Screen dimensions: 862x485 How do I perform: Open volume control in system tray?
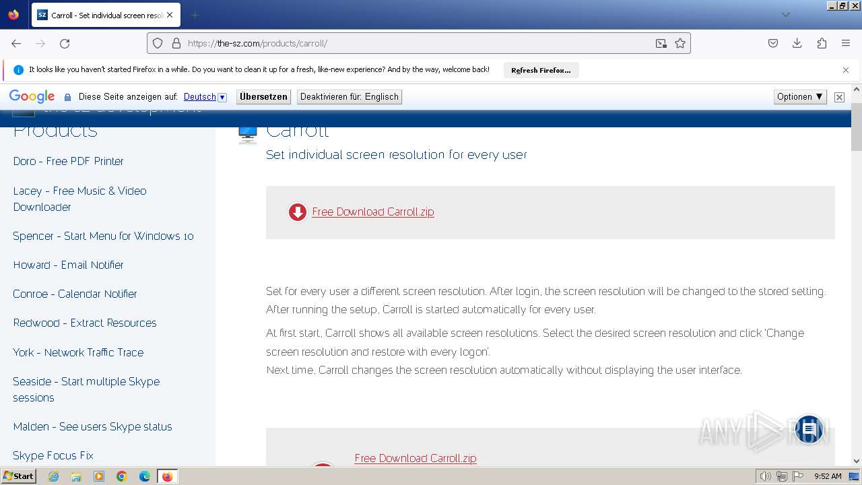(x=766, y=476)
